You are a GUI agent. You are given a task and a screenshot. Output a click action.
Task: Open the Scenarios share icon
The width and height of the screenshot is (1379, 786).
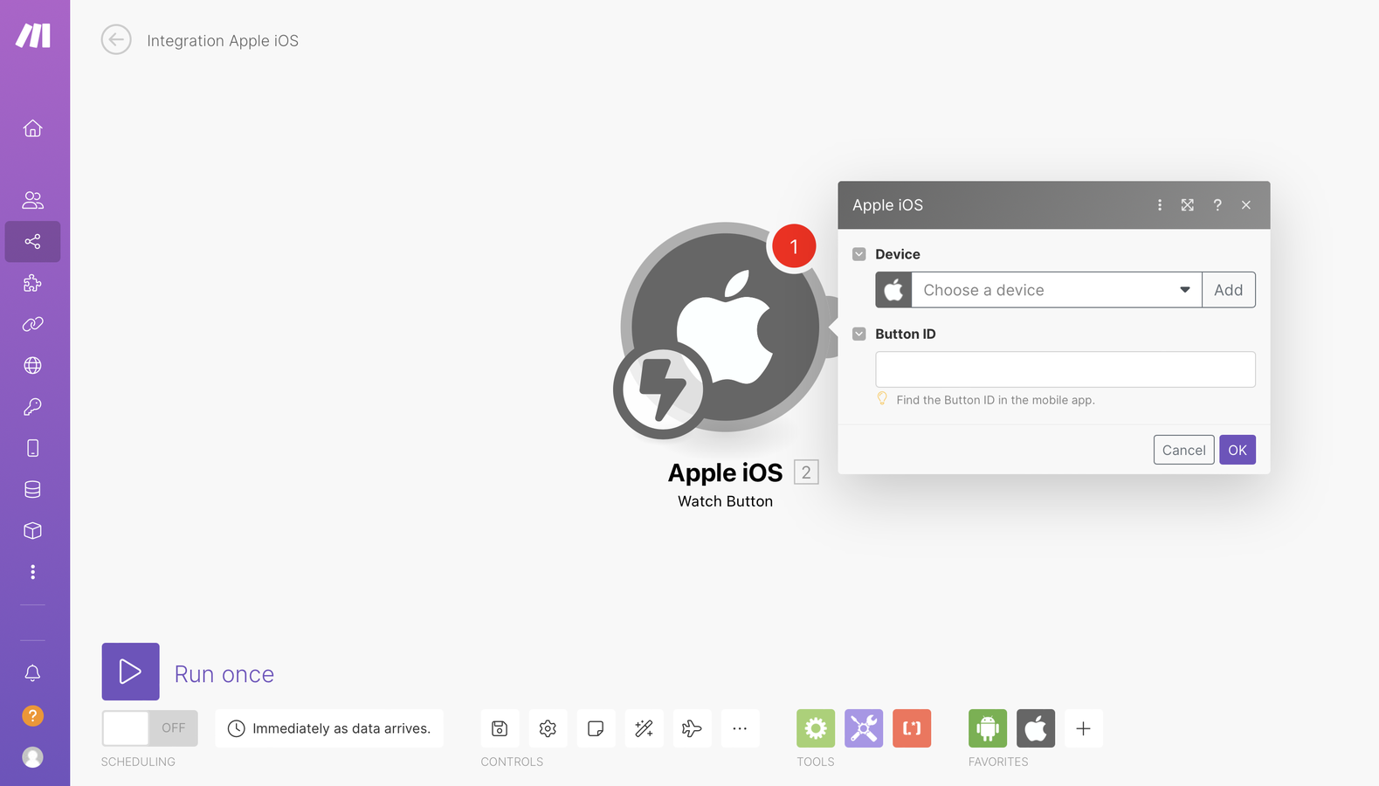click(32, 241)
